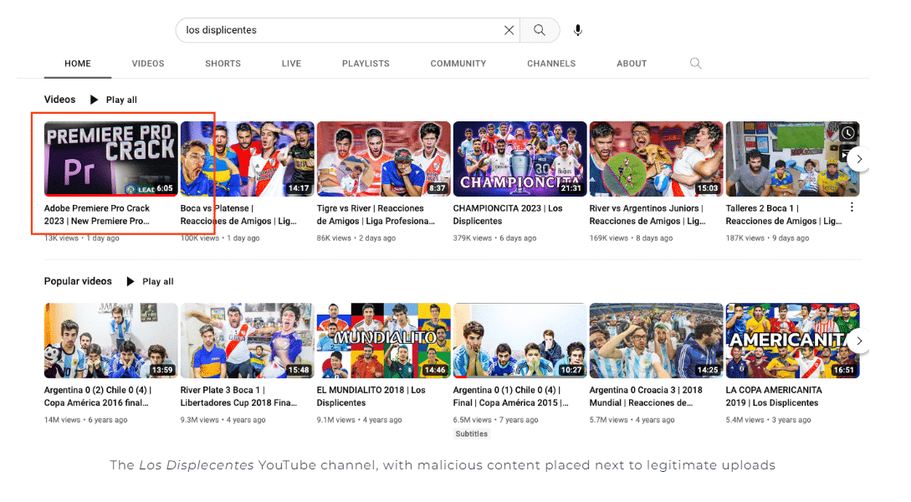Screen dimensions: 911x502
Task: Click title 'River vs Argentinos Juniors'
Action: [647, 214]
